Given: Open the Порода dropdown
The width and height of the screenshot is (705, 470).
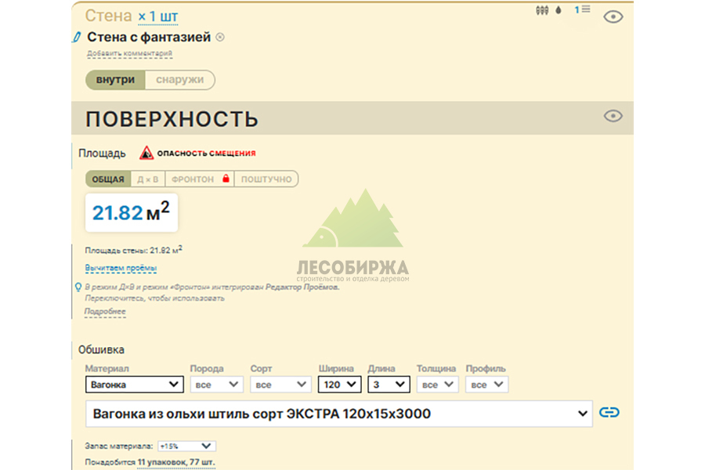Looking at the screenshot, I should (216, 384).
